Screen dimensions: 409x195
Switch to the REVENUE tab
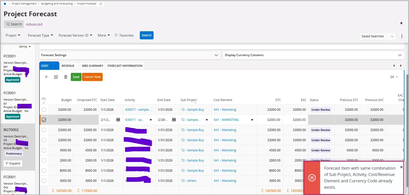click(x=68, y=66)
